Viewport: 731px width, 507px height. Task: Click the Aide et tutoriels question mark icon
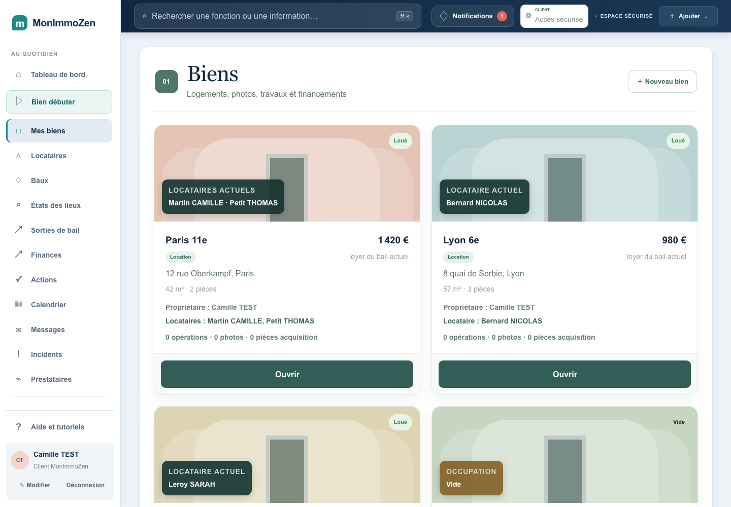(19, 426)
